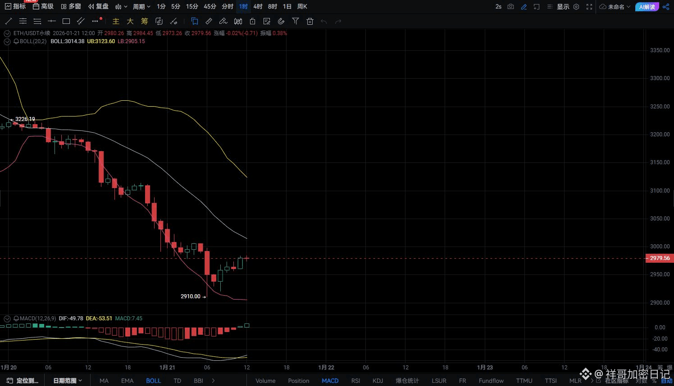Collapse the MACD indicator panel chevron
The width and height of the screenshot is (674, 386).
(x=7, y=319)
